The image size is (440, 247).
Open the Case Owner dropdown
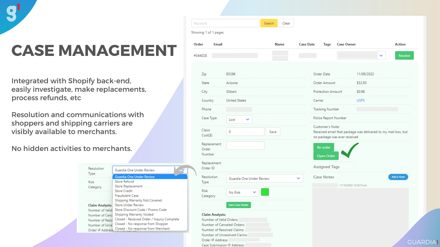tap(361, 56)
